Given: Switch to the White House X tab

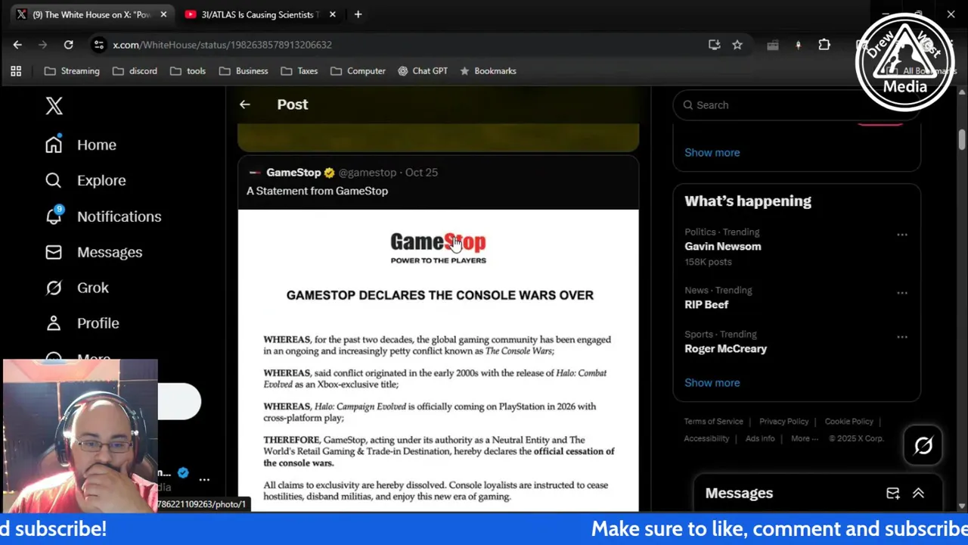Looking at the screenshot, I should point(92,14).
